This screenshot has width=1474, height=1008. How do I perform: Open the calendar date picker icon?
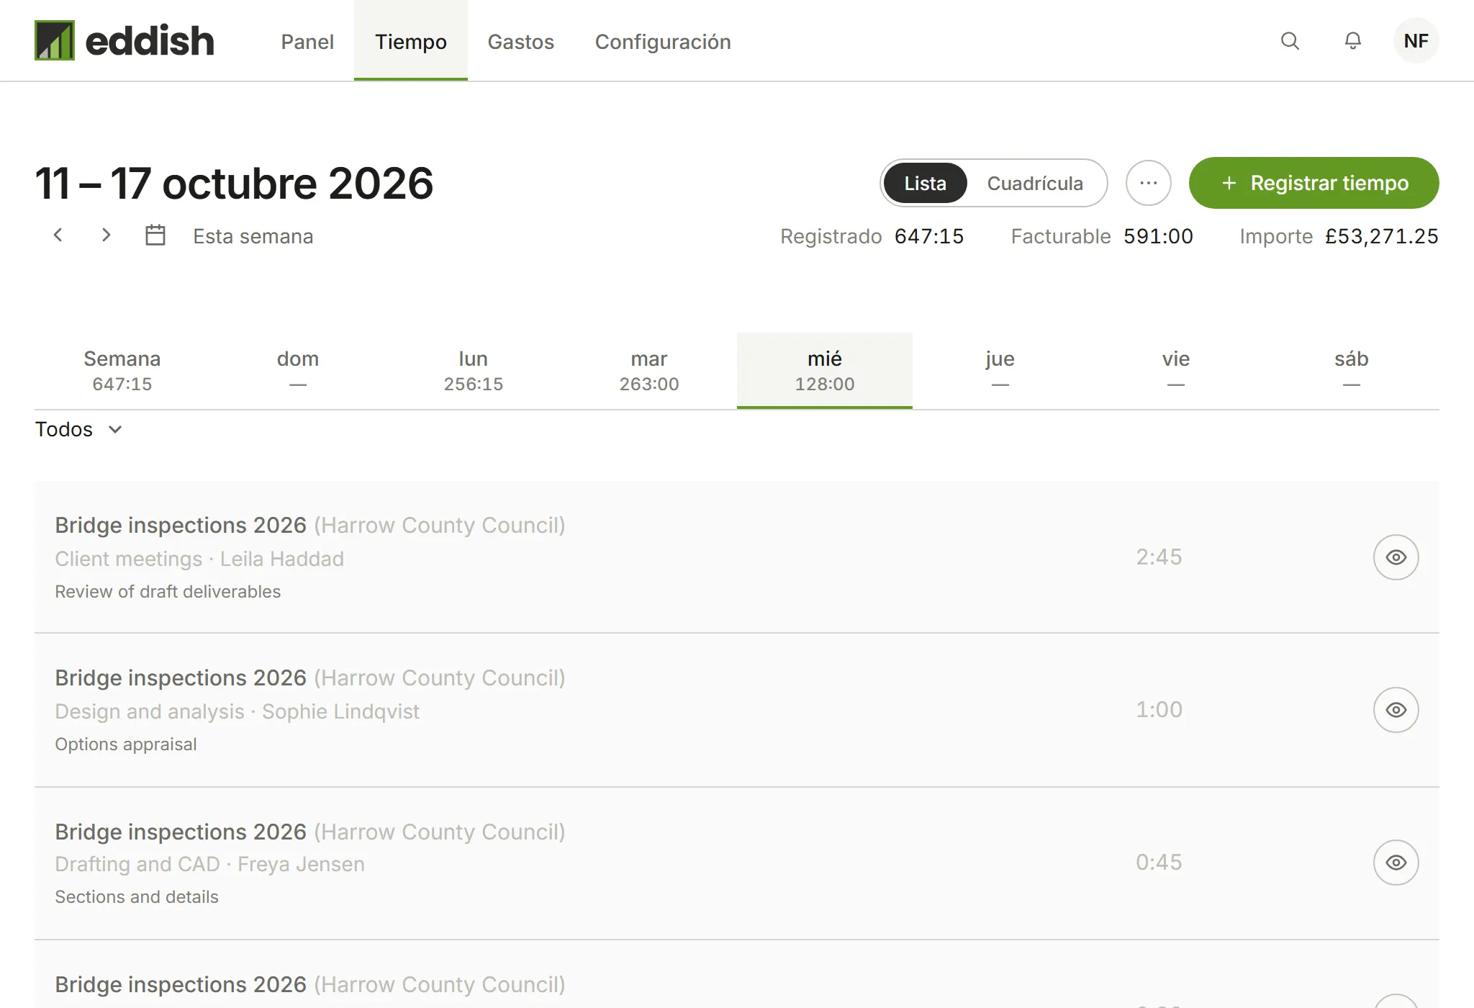[155, 235]
